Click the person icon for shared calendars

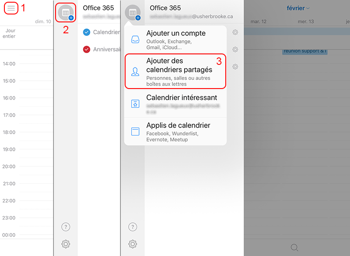[135, 72]
